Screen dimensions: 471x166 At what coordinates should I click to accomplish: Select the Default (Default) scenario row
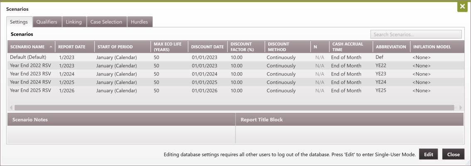28,57
